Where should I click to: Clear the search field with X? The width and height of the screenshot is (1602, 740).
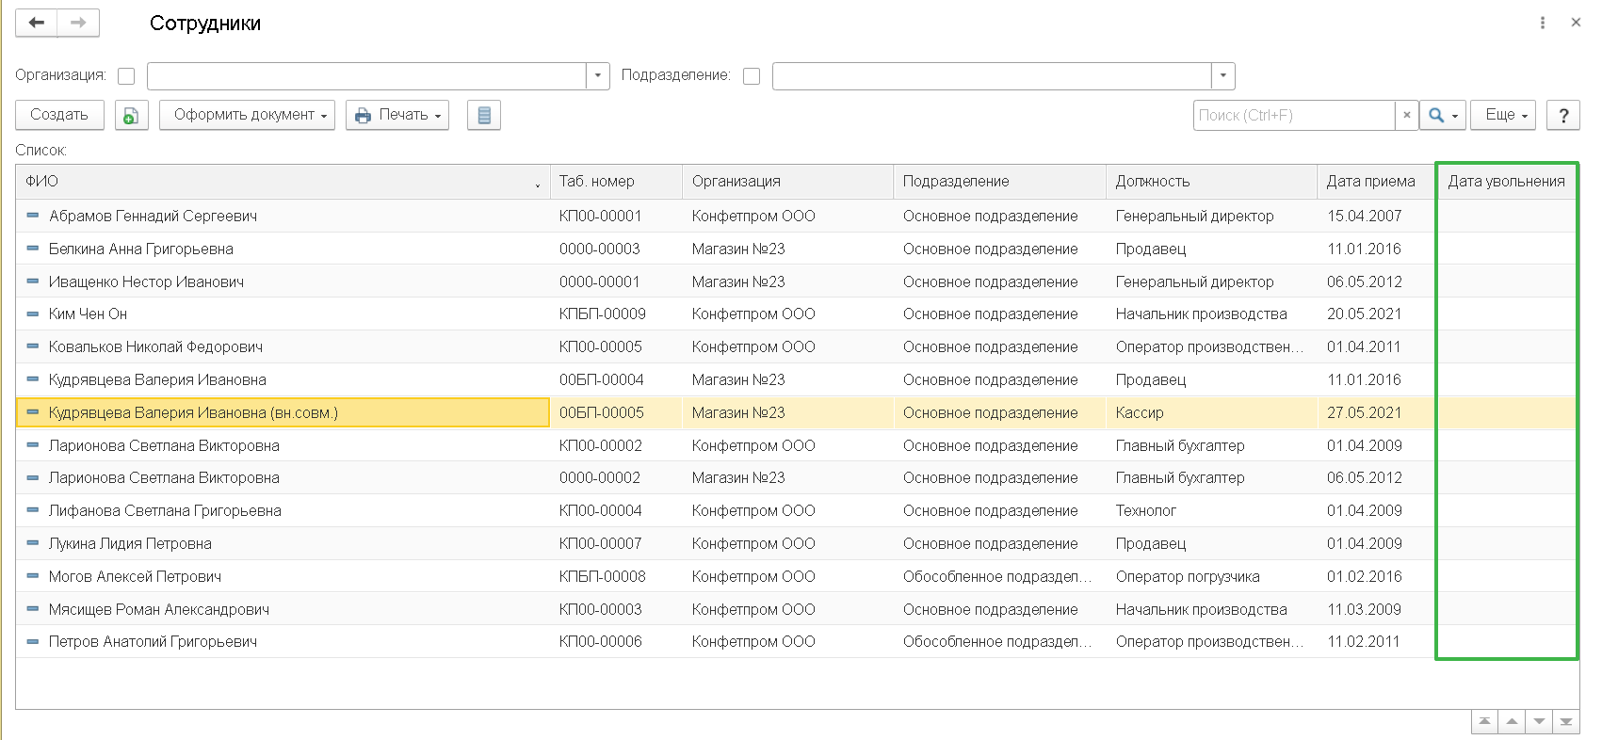click(1407, 115)
